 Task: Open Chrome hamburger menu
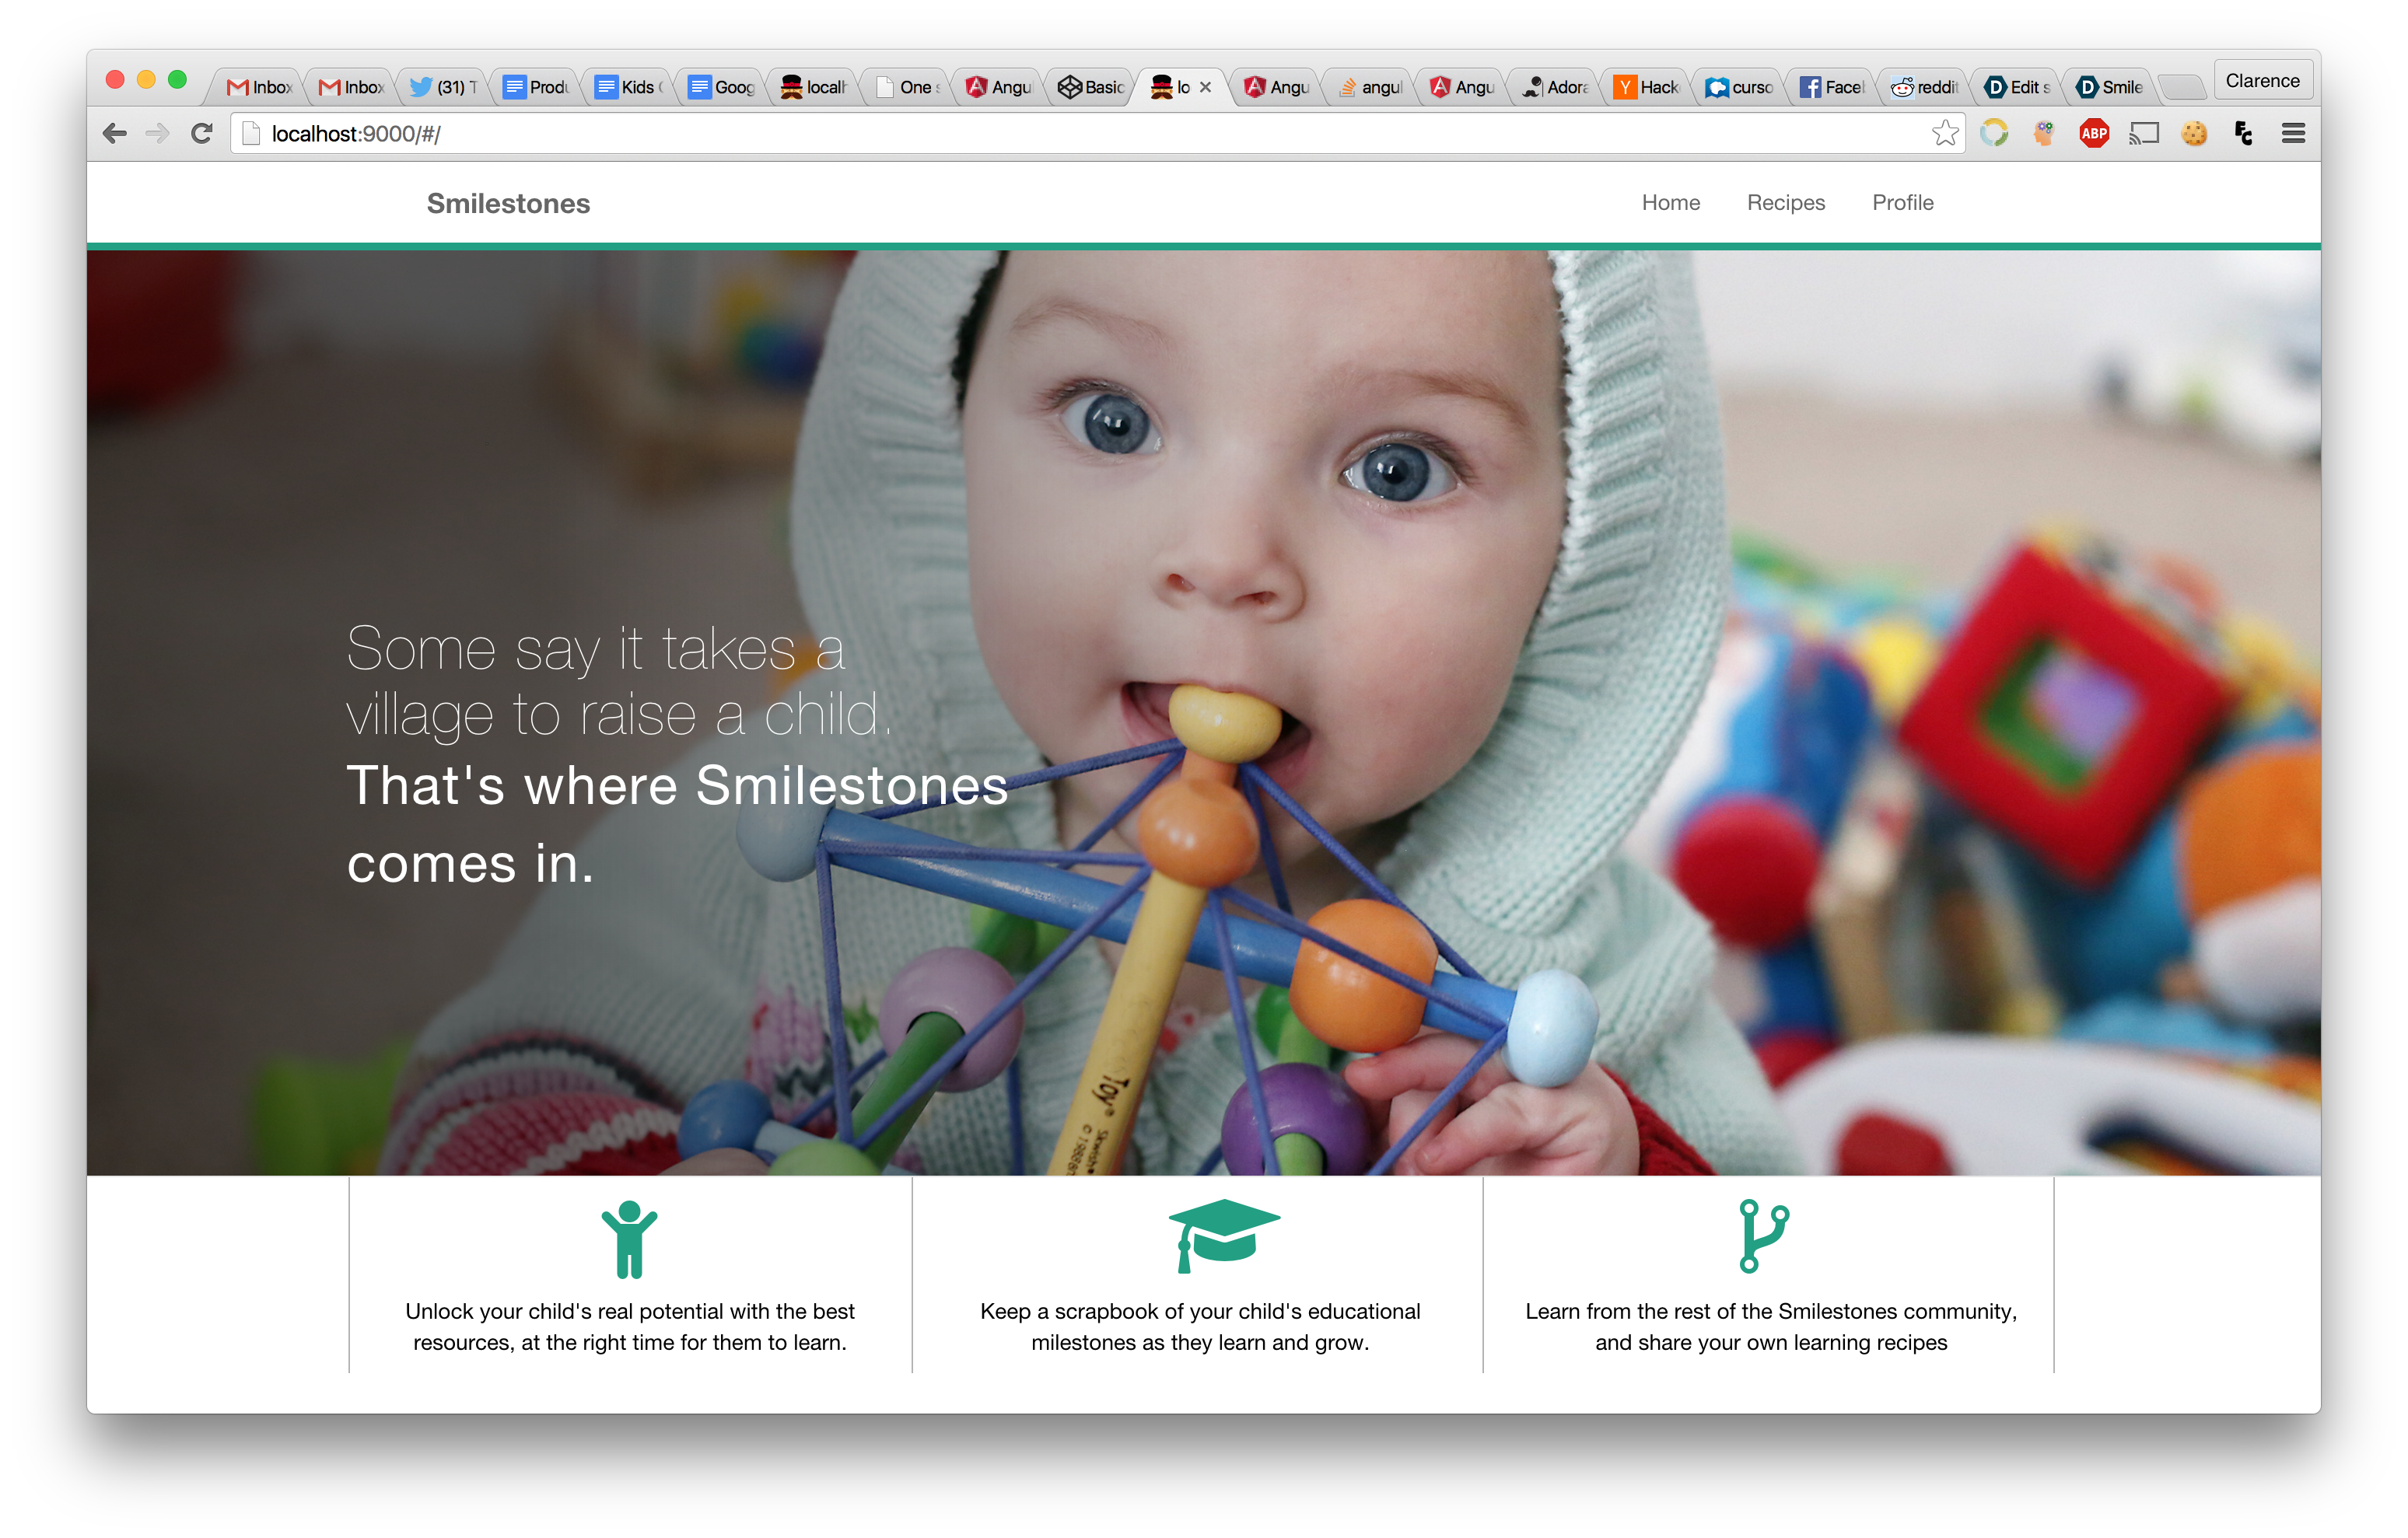click(x=2293, y=133)
